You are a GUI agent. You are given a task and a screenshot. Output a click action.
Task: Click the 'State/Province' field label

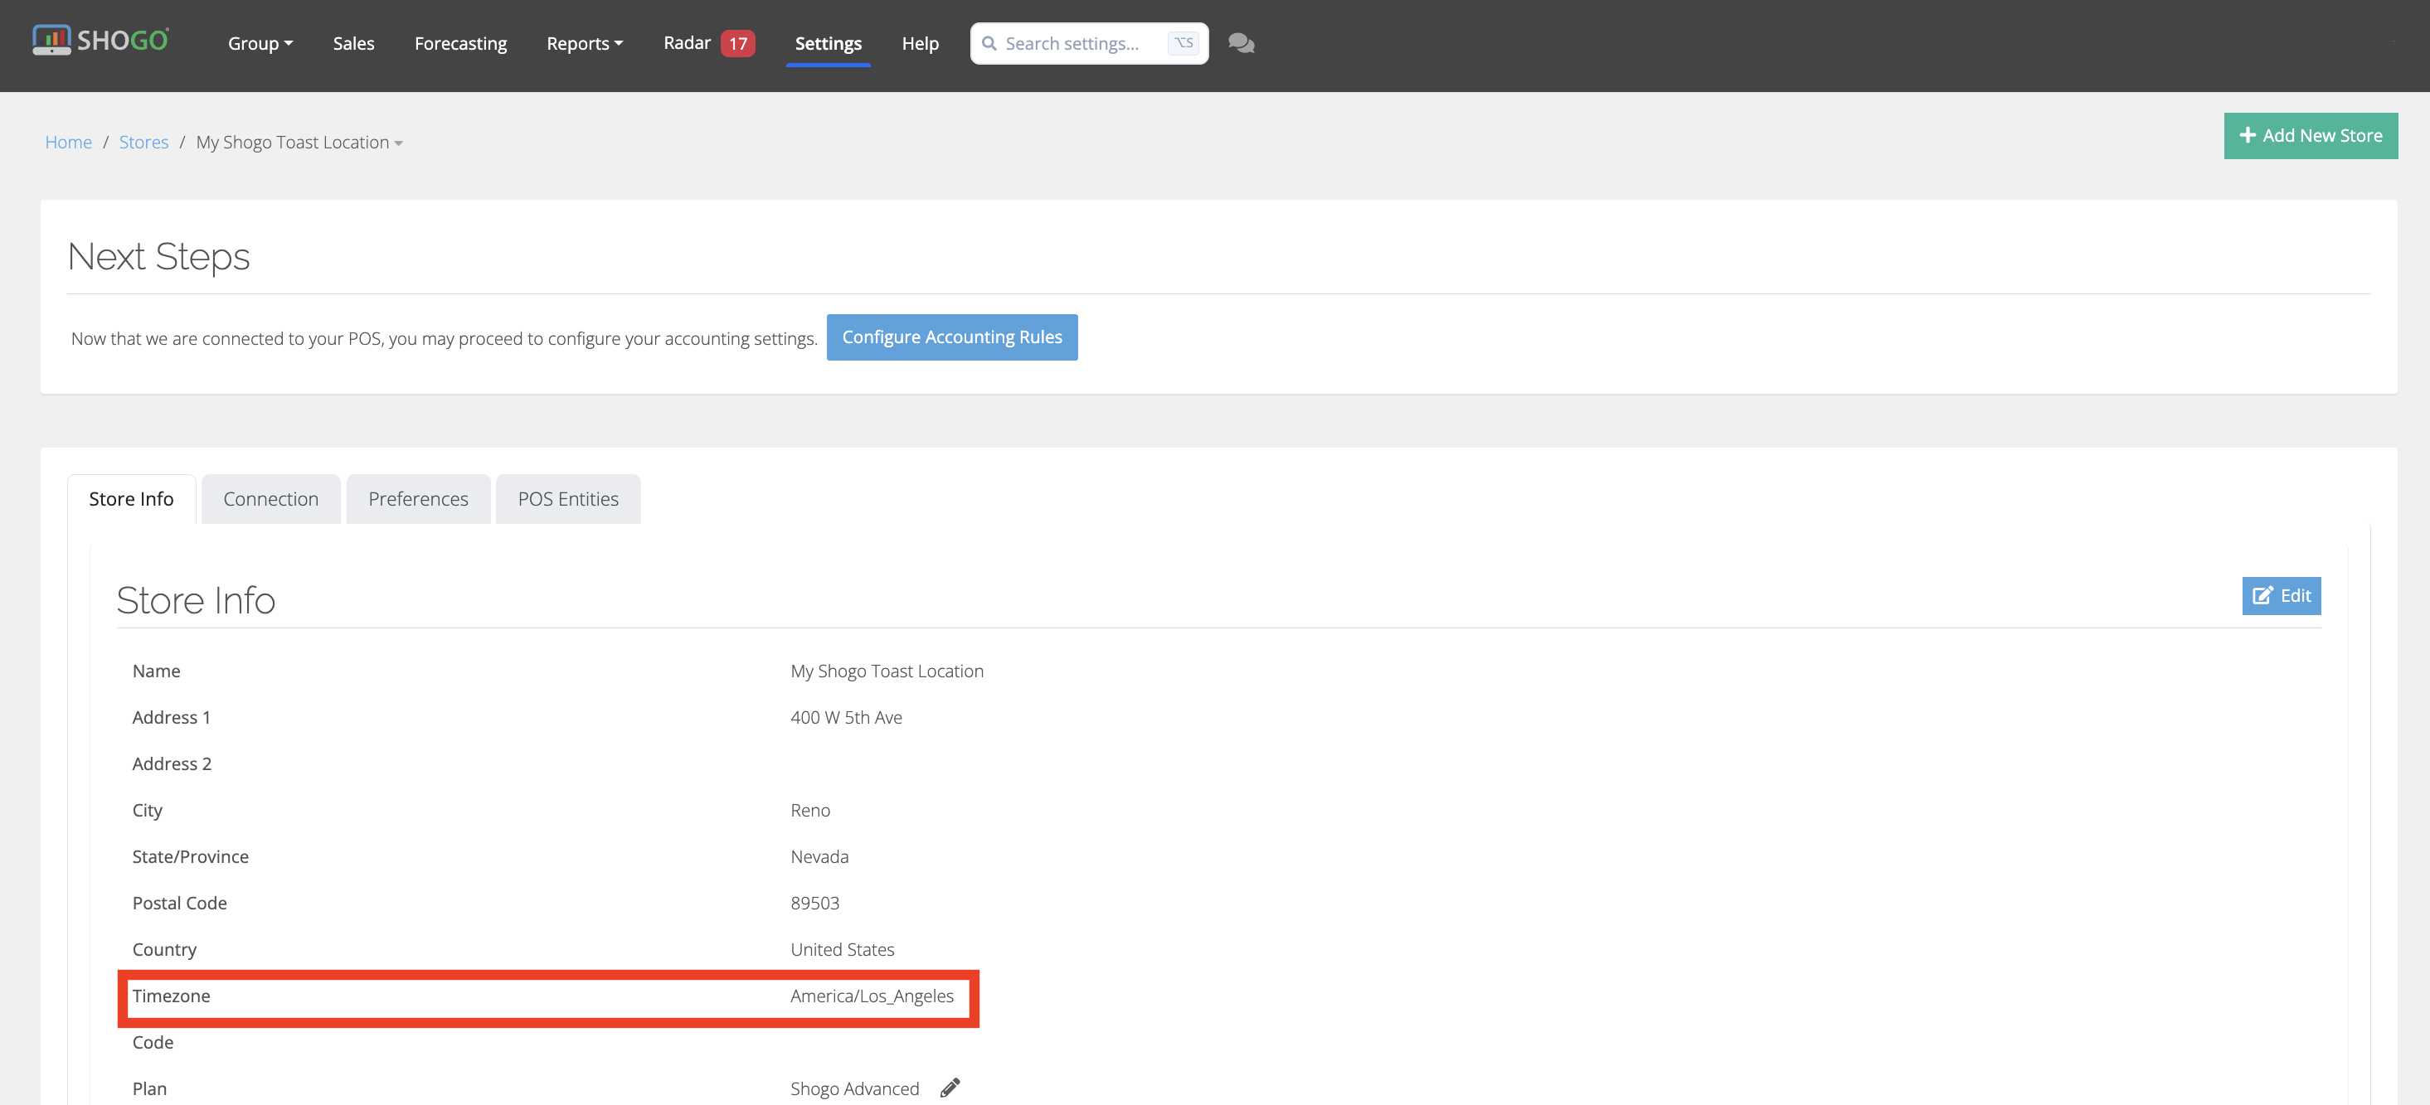point(191,857)
